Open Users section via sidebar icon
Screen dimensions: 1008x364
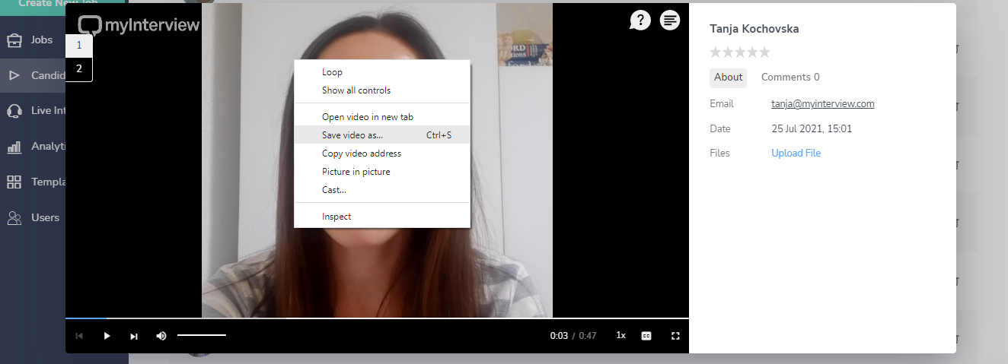tap(14, 218)
